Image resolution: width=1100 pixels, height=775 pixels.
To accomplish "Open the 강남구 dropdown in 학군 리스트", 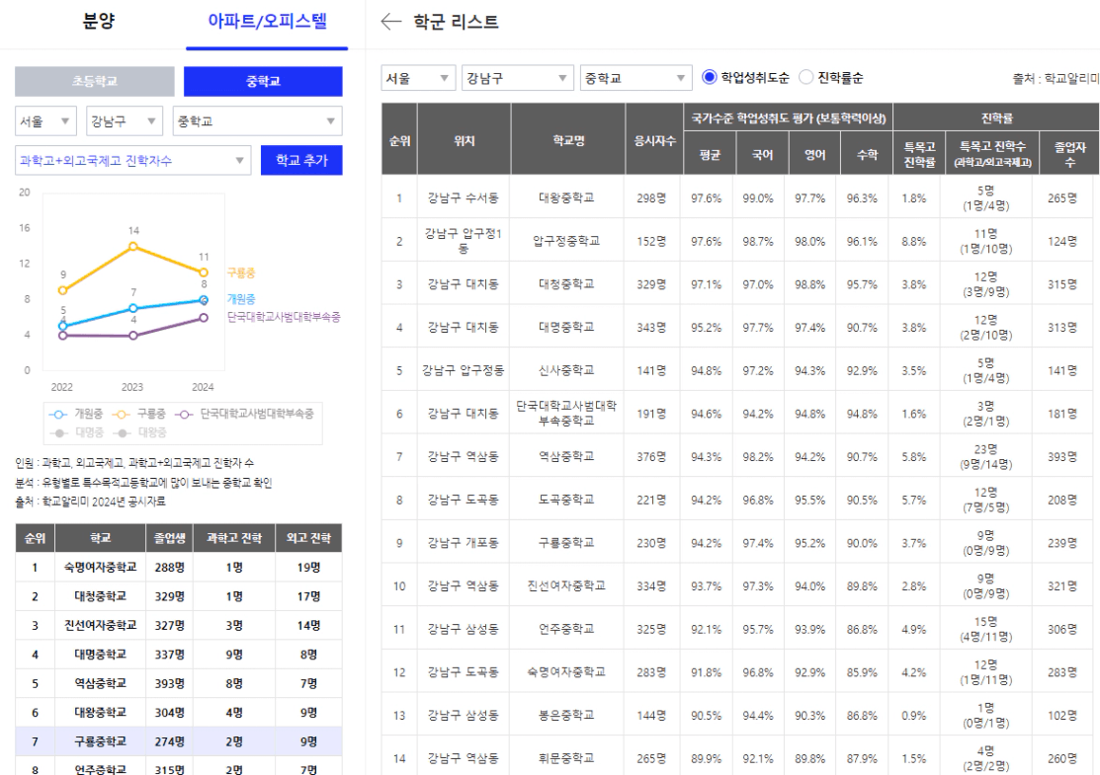I will point(518,78).
